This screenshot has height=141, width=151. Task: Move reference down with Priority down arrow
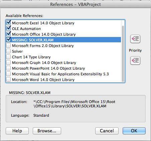135,61
